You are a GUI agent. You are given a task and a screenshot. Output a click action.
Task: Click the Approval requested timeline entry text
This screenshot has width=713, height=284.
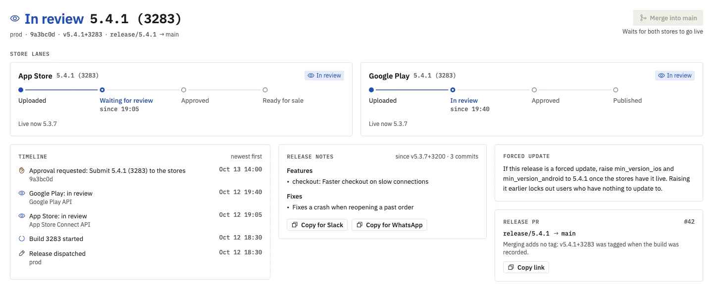tap(107, 170)
